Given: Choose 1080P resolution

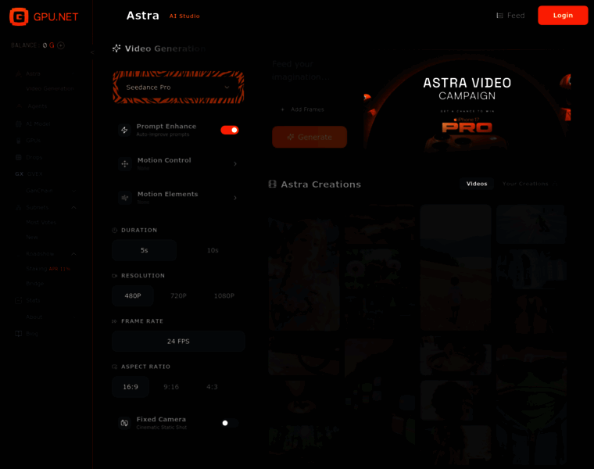Looking at the screenshot, I should pos(224,296).
